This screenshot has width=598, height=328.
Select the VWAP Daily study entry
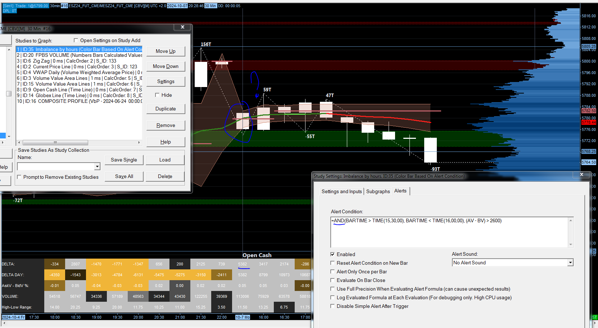[79, 72]
